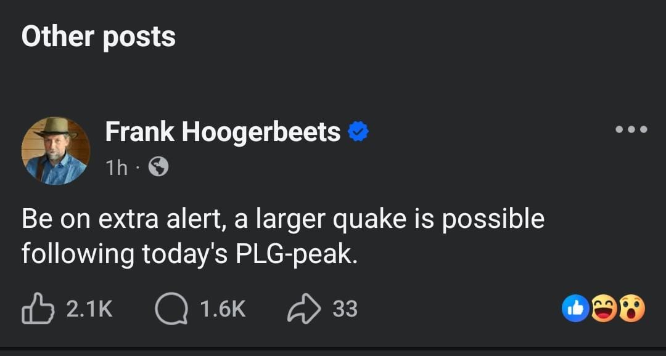Click the "Be on extra alert" text

point(122,220)
